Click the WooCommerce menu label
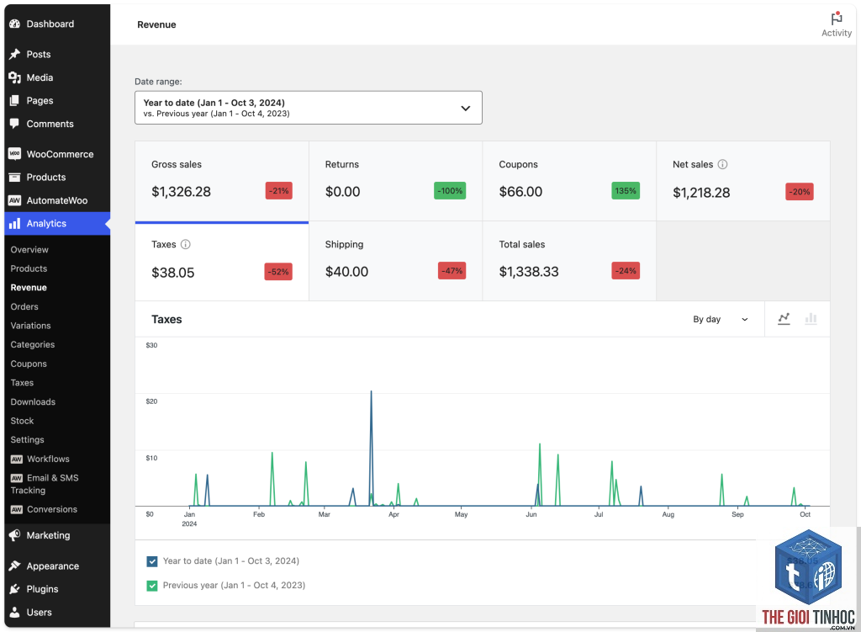 (60, 154)
